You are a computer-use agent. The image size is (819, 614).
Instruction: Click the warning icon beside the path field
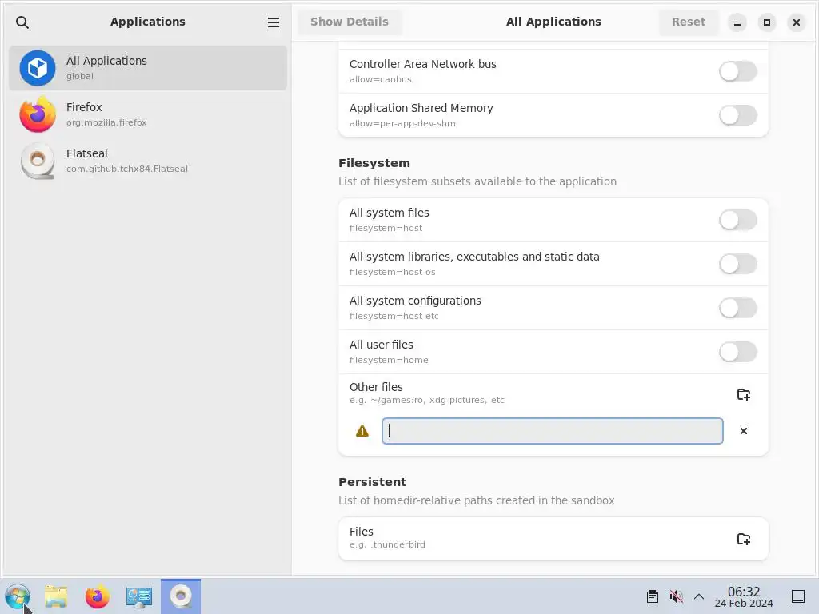(362, 431)
